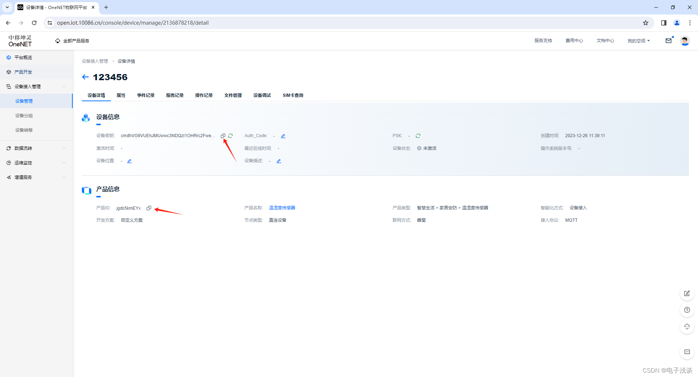
Task: Open the tab search dropdown arrow
Action: (x=7, y=7)
